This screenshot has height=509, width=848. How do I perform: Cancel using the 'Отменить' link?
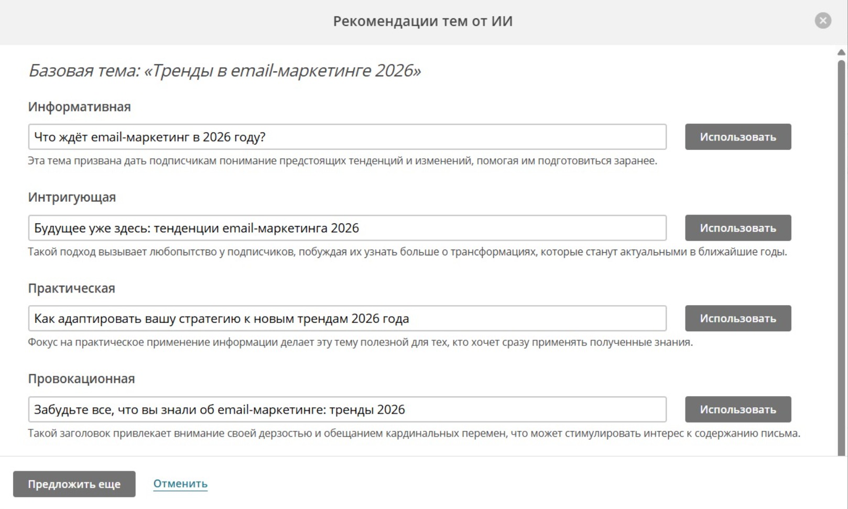pos(180,483)
